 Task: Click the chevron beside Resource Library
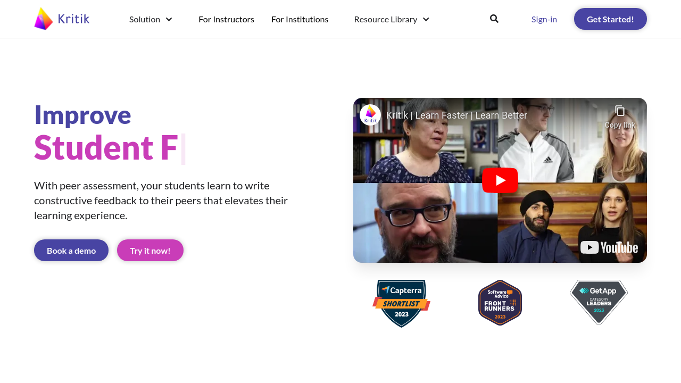pos(426,19)
